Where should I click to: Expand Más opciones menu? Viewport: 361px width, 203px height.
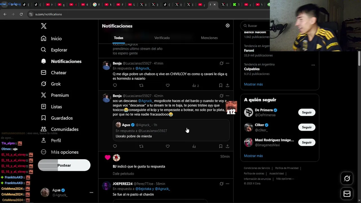pyautogui.click(x=60, y=152)
